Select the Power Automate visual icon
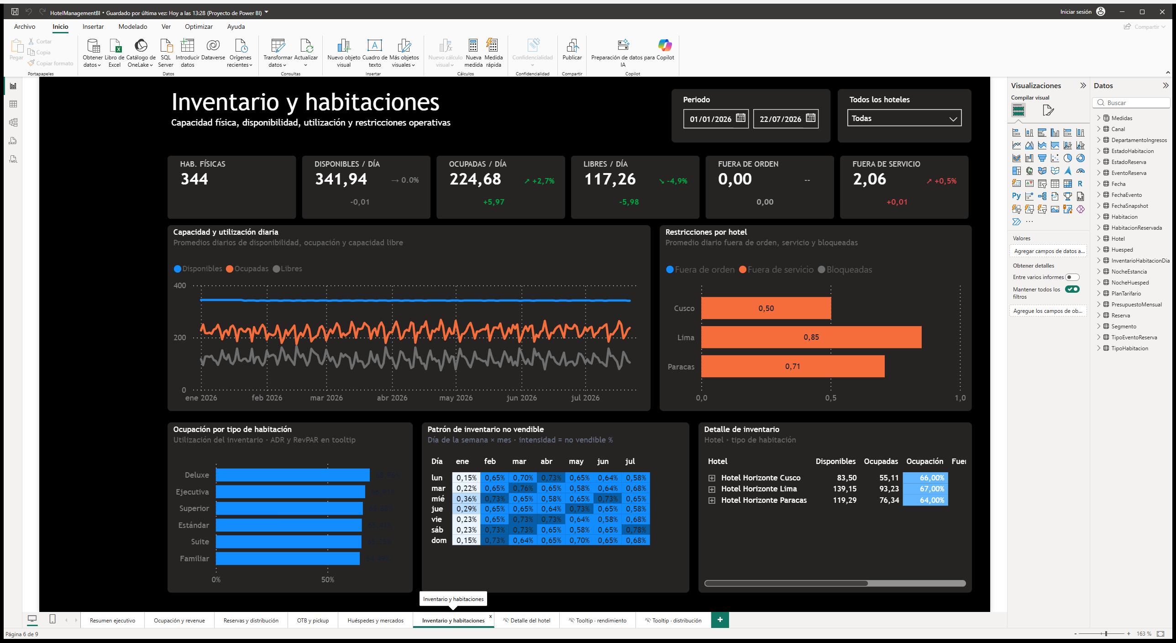 [x=1016, y=222]
